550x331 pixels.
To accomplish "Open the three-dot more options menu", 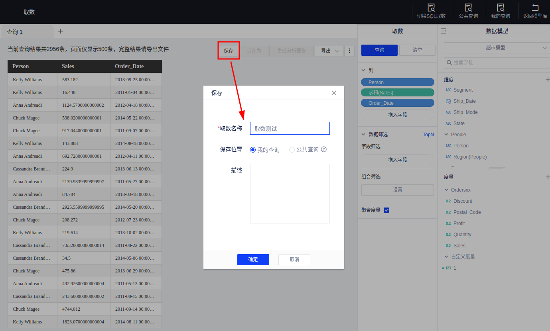I will [x=349, y=51].
